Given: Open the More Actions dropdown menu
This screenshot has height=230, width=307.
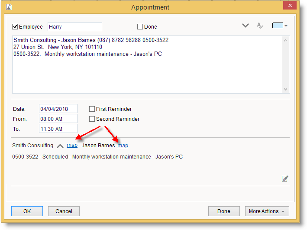Looking at the screenshot, I should pos(267,211).
